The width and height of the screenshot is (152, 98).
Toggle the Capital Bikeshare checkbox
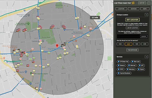pos(119,73)
